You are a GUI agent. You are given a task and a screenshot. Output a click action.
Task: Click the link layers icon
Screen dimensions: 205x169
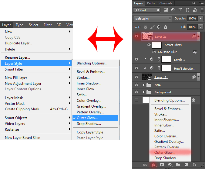145,165
